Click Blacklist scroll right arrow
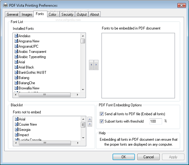This screenshot has width=189, height=165. tap(78, 143)
